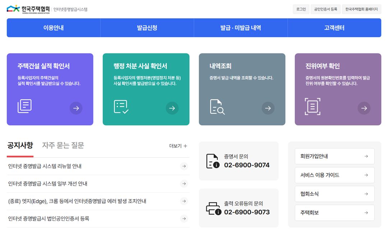This screenshot has height=242, width=388.
Task: Click arrow next to 인터넷 증명발급 시스템 리뉴얼 안내
Action: pyautogui.click(x=184, y=166)
